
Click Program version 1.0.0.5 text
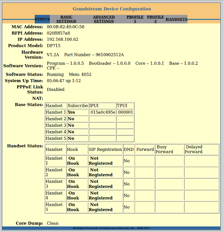(x=65, y=63)
